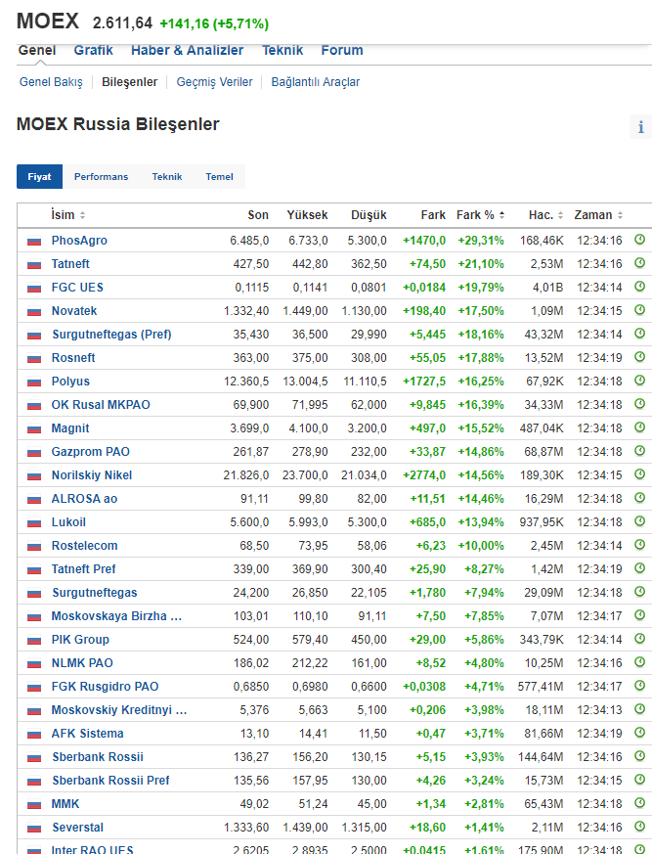Select the Fiyat table view
The height and width of the screenshot is (854, 652).
(x=39, y=176)
